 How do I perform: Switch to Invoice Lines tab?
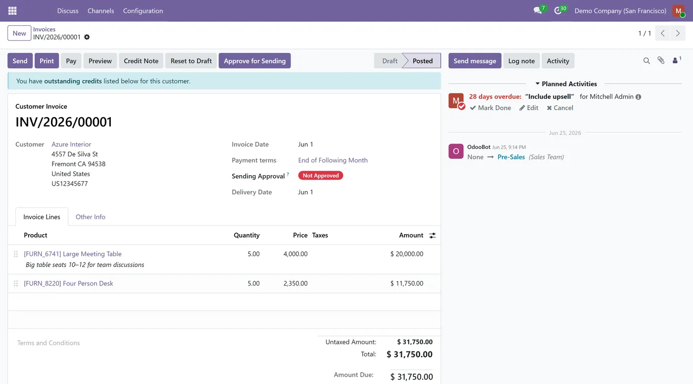[x=42, y=217]
